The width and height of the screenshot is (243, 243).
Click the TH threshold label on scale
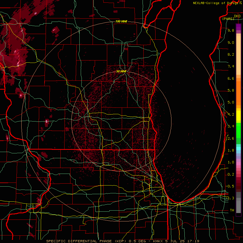pos(232,210)
